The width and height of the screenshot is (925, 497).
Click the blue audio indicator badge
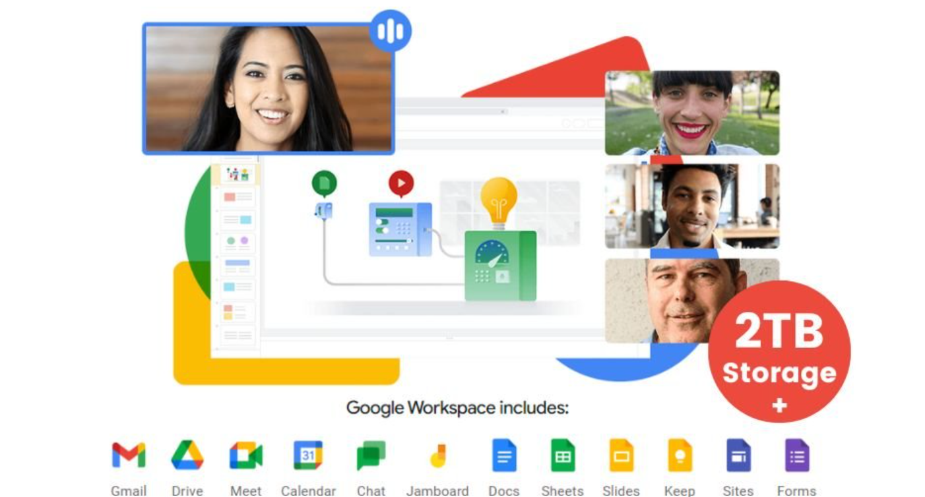pyautogui.click(x=390, y=31)
